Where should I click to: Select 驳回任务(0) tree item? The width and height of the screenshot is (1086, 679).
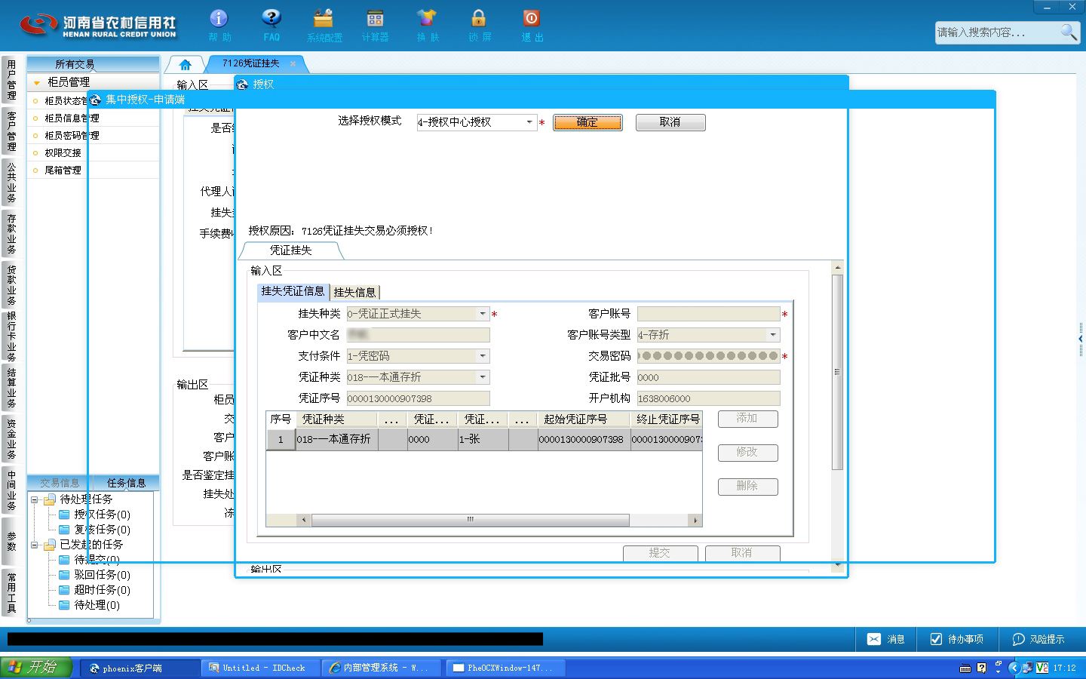coord(102,575)
